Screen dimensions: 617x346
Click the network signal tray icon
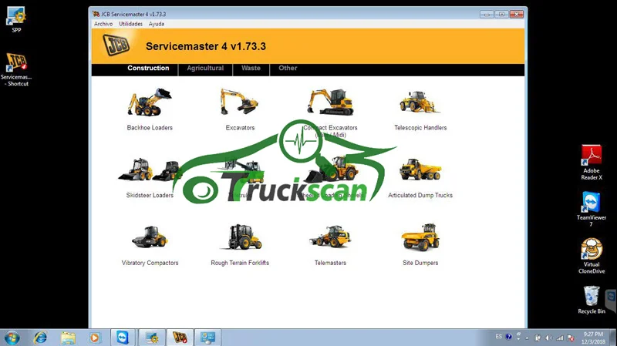(x=560, y=338)
